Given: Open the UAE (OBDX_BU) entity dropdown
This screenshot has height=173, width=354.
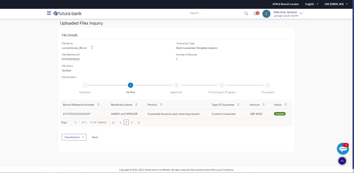Looking at the screenshot, I should pos(336,4).
